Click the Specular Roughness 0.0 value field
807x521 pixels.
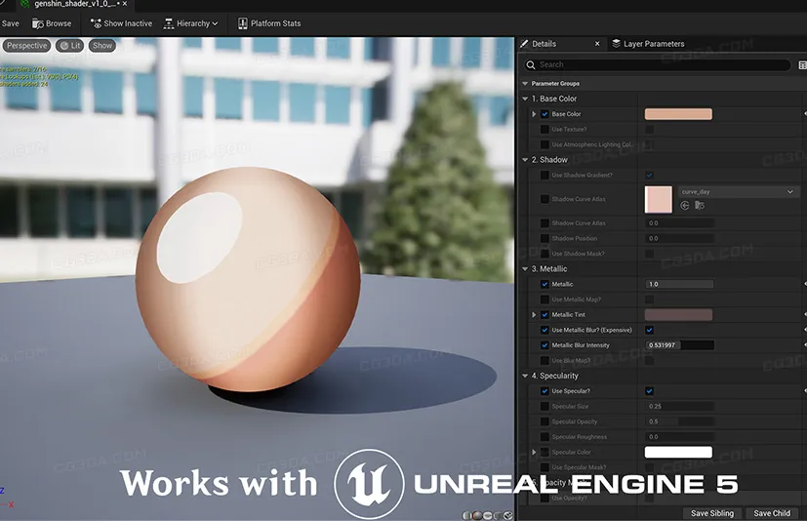pos(679,437)
